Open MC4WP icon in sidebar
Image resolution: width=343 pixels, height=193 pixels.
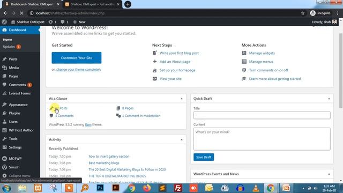[4, 159]
